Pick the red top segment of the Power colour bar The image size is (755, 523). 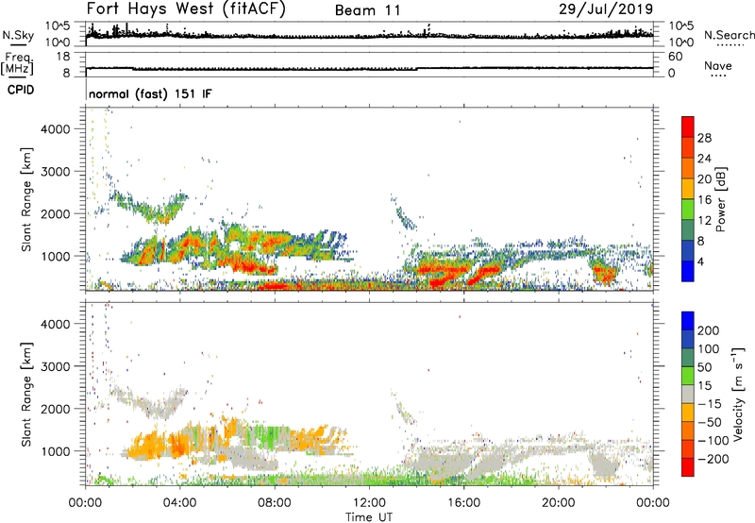pyautogui.click(x=688, y=127)
